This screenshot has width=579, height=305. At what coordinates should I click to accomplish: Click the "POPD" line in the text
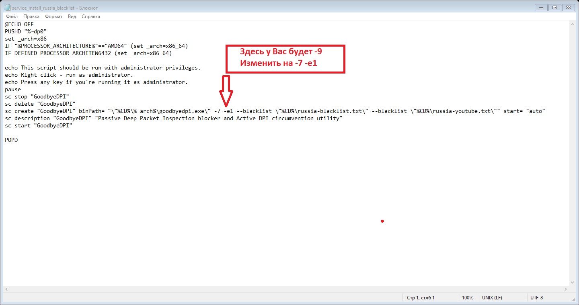[x=11, y=140]
